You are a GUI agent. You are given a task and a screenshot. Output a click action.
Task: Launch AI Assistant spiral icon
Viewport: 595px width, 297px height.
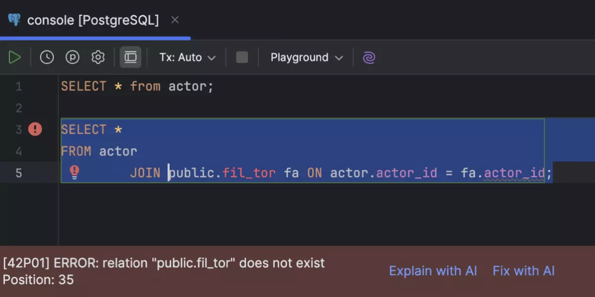[x=369, y=57]
